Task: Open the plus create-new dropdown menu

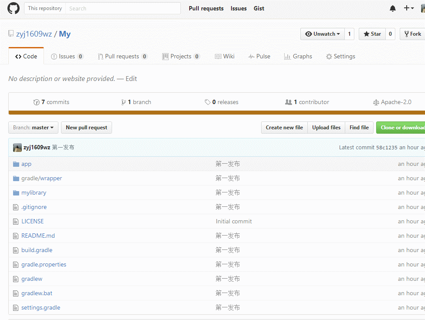Action: tap(408, 8)
